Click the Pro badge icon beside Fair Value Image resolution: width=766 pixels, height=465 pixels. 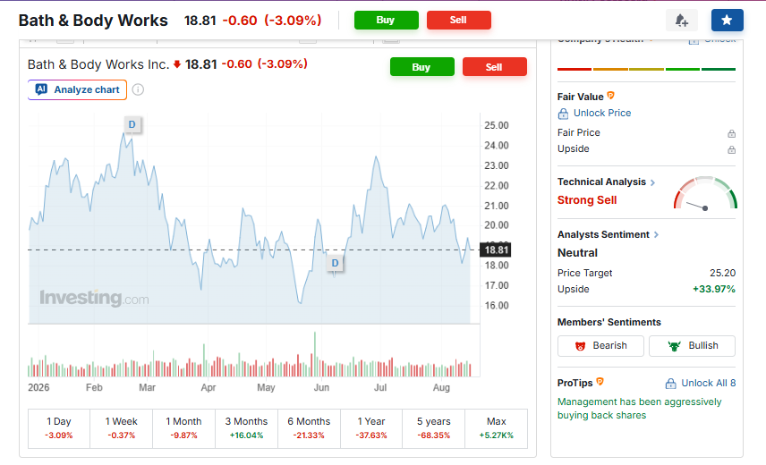pyautogui.click(x=610, y=96)
